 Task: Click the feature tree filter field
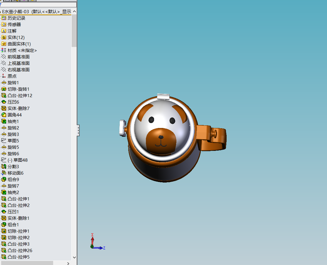point(39,5)
